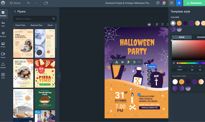This screenshot has height=122, width=205.
Task: Select white swatch in Document colors
Action: point(175,82)
